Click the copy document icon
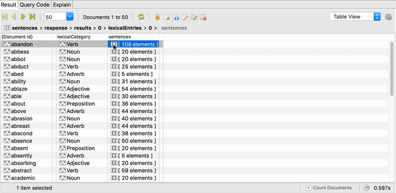This screenshot has width=396, height=193. (194, 17)
